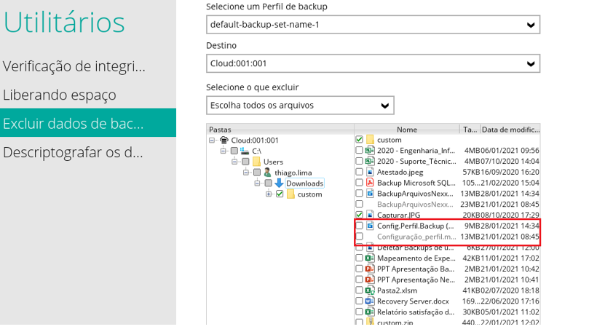
Task: Open the Escolha todos os arquivos dropdown
Action: pyautogui.click(x=300, y=106)
